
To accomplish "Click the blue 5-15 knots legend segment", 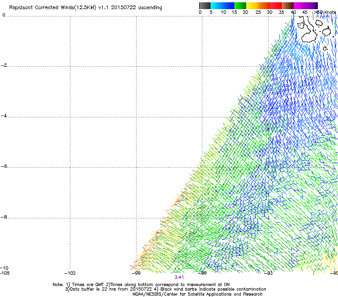I will coord(222,5).
